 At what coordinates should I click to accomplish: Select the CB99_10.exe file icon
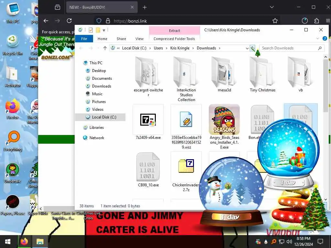pos(148,167)
